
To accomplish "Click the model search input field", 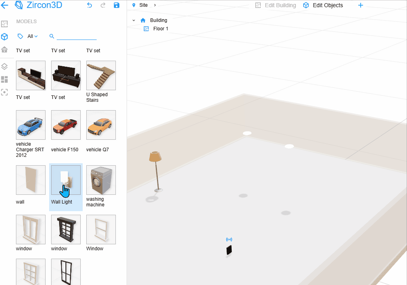I will point(76,36).
